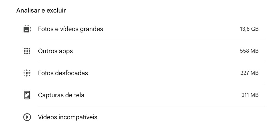
Task: Click divider line below Outros apps
Action: pos(151,62)
